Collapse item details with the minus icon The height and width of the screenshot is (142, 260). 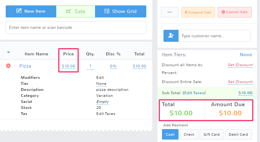click(x=8, y=52)
